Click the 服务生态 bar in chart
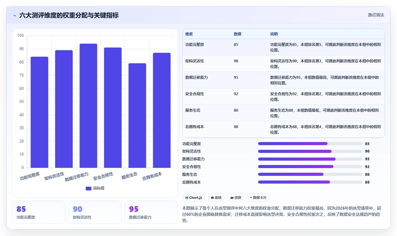The width and height of the screenshot is (397, 236). pyautogui.click(x=137, y=116)
